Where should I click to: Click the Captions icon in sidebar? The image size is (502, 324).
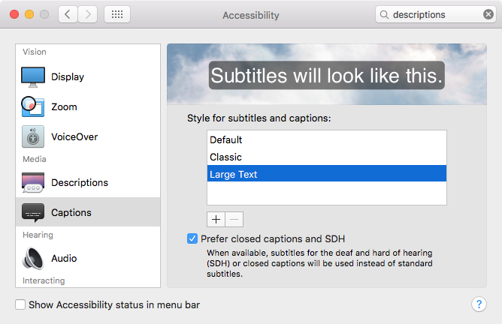pos(33,212)
